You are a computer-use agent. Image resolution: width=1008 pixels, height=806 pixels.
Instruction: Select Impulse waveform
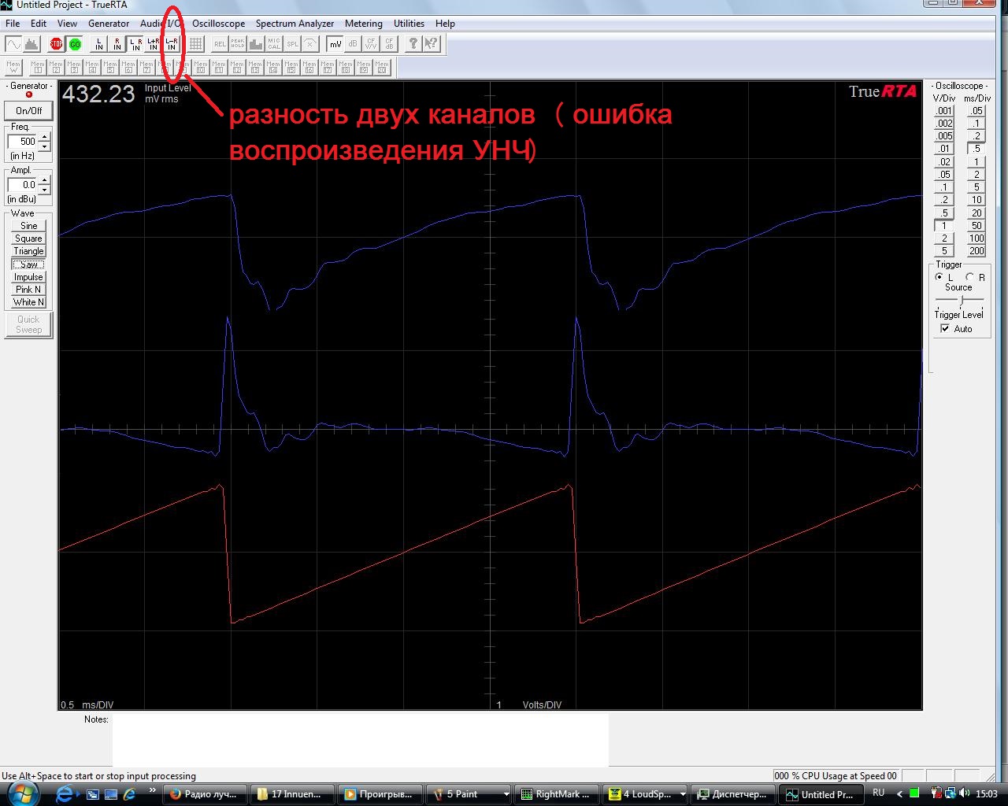click(28, 277)
